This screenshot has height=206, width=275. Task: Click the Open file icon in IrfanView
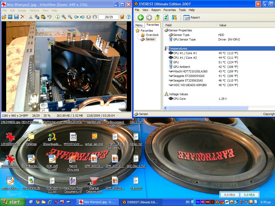[x=4, y=17]
